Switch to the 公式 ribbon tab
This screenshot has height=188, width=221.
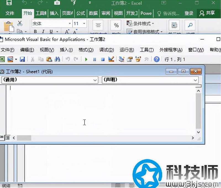pos(81,13)
